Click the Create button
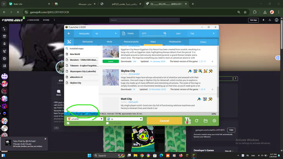Viewport: 283px width, 159px height. tap(130, 33)
